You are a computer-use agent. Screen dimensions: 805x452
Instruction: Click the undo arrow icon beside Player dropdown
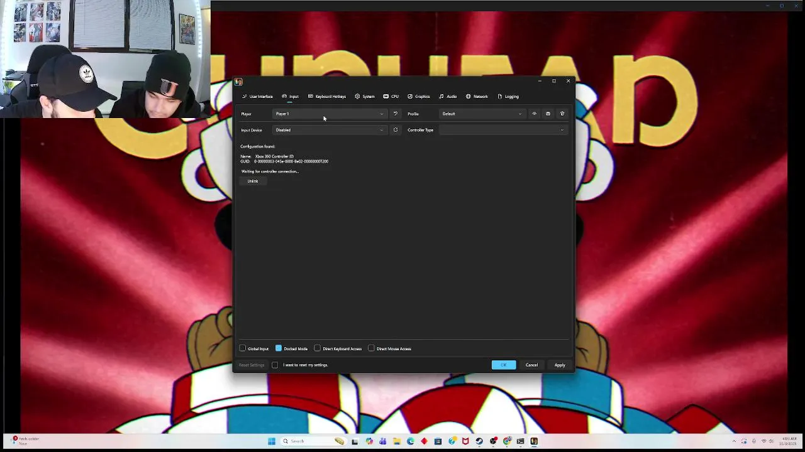pos(396,114)
